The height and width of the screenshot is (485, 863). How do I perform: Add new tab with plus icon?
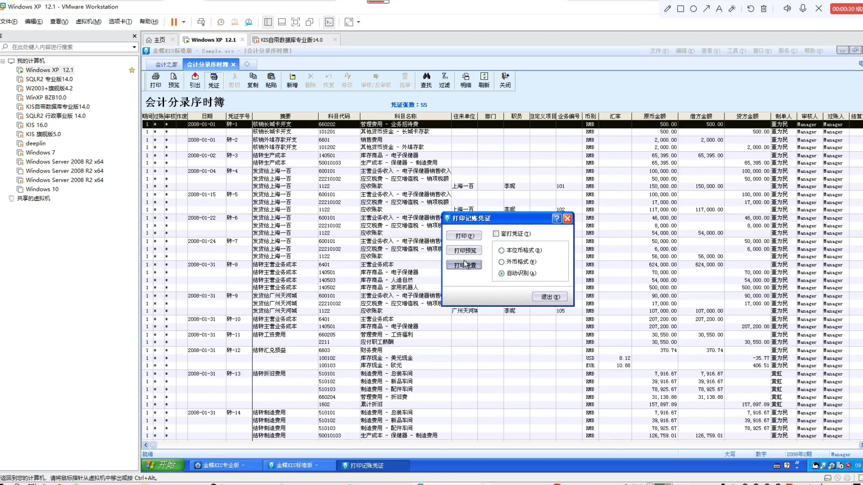point(247,64)
